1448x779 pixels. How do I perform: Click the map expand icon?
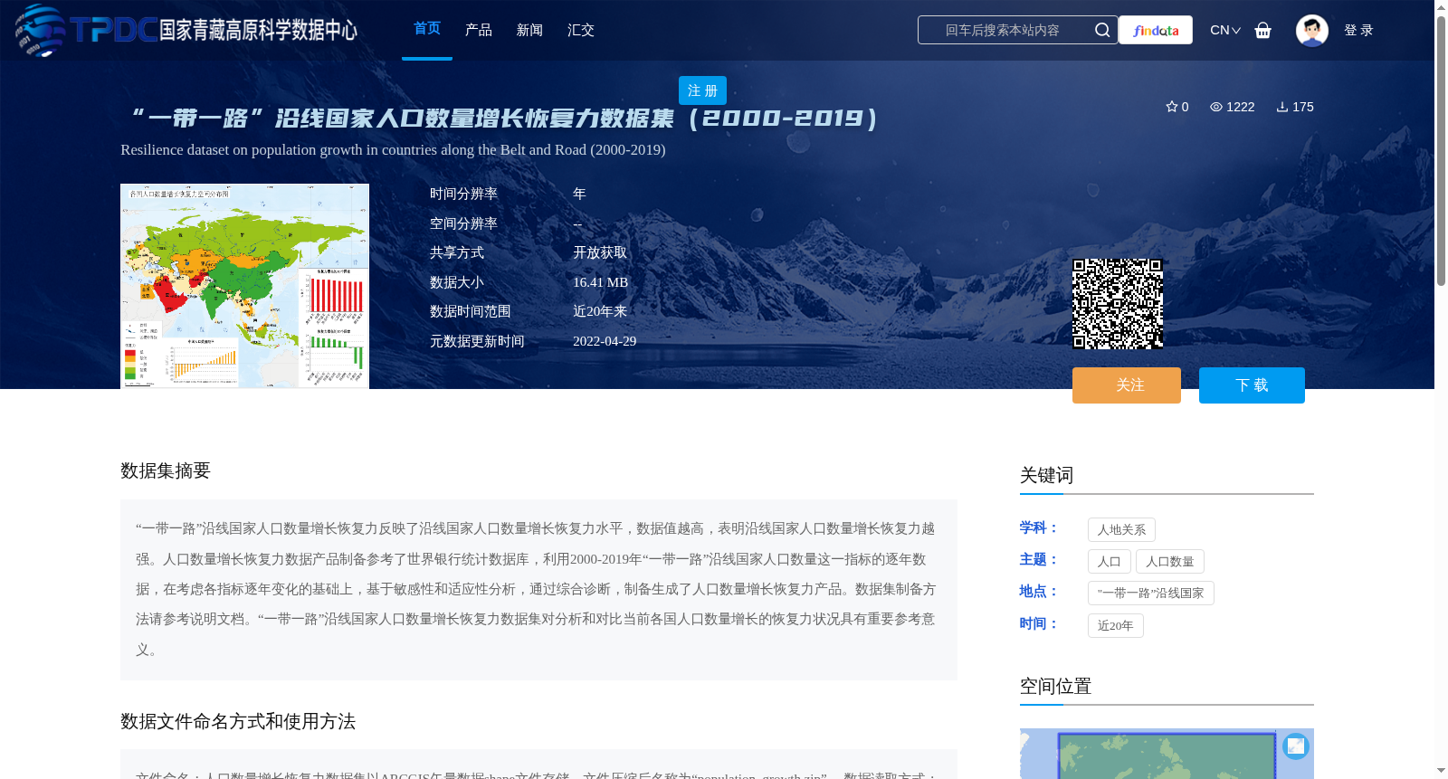(x=1296, y=746)
